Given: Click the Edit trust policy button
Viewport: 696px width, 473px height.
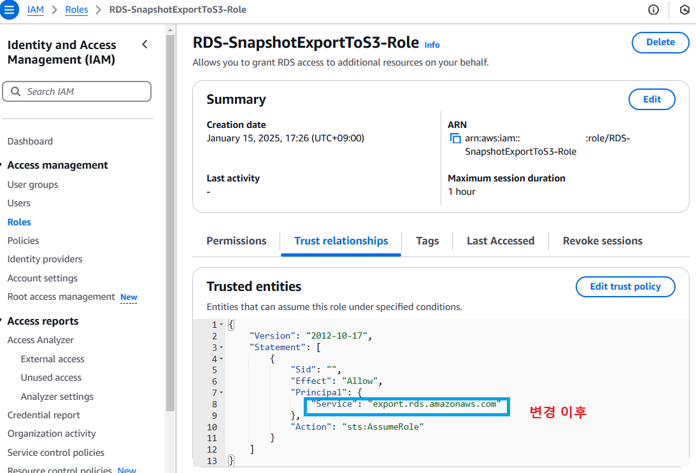Looking at the screenshot, I should click(x=625, y=286).
